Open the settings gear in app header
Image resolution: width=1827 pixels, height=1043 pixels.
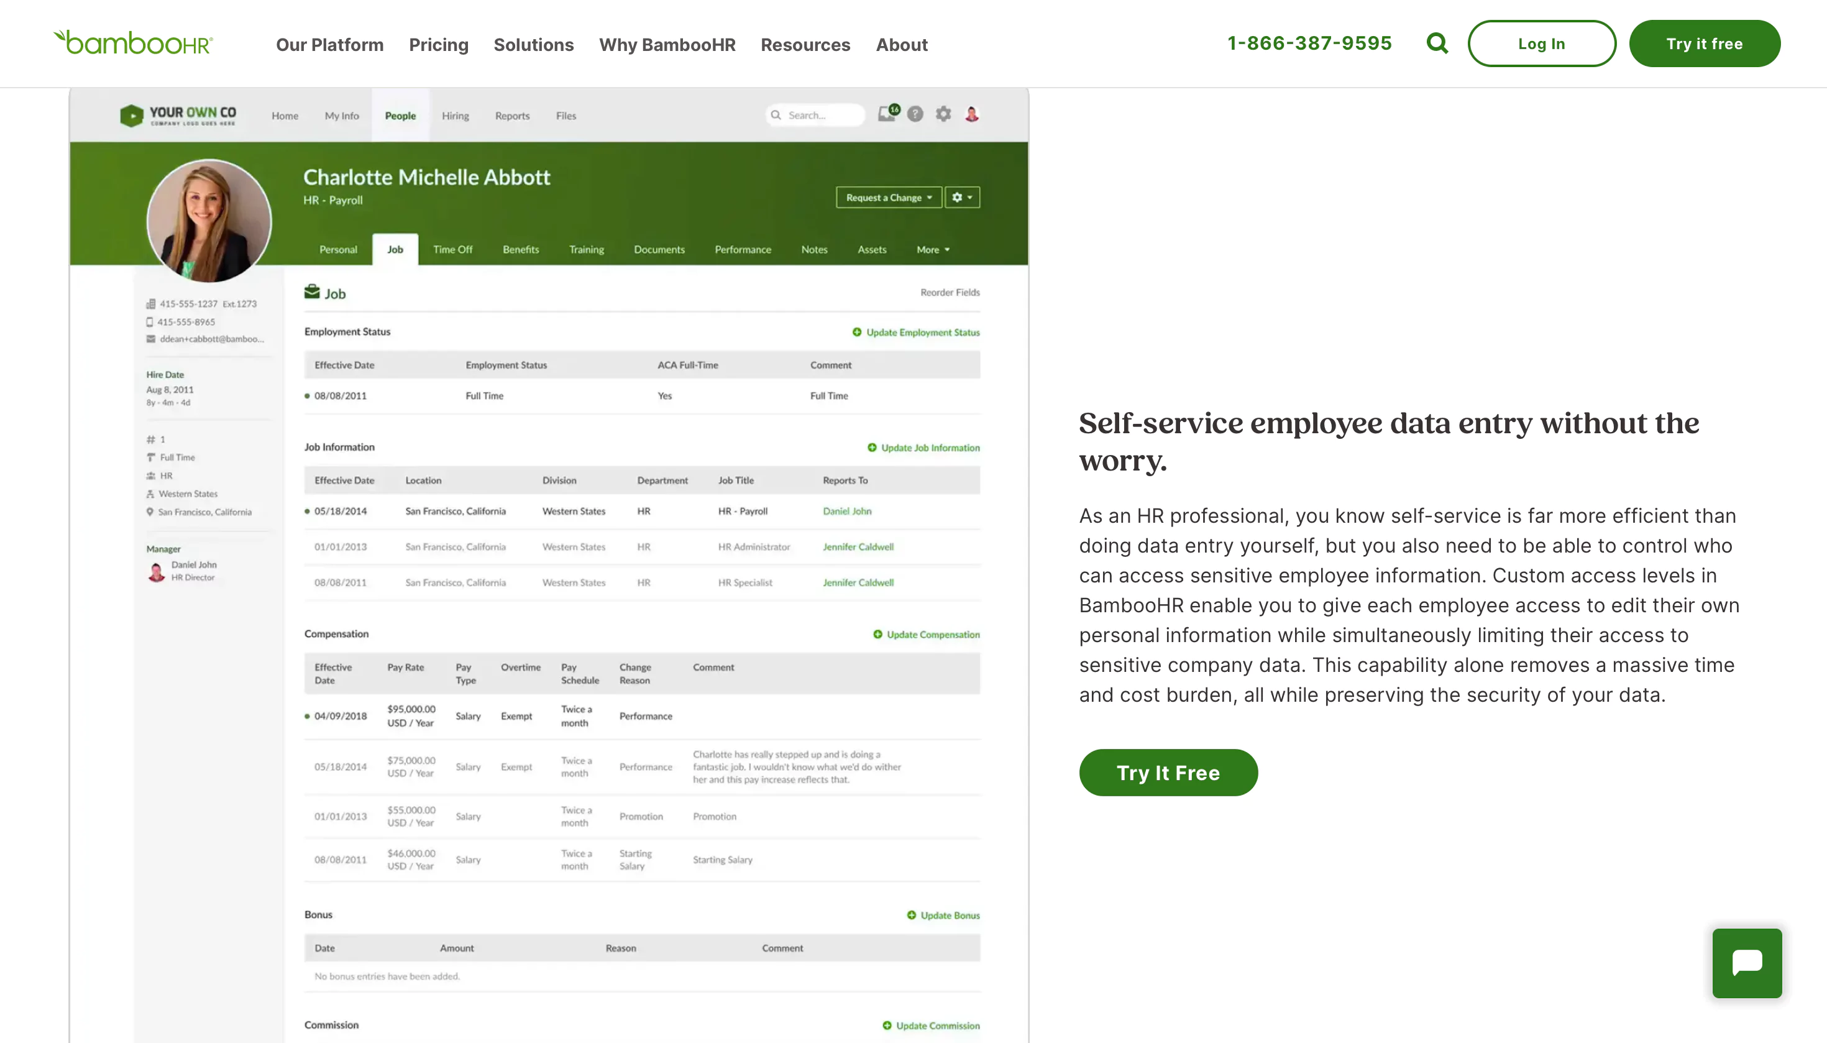[943, 114]
